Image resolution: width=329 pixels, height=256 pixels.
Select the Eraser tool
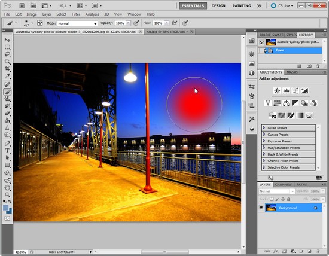tap(7, 113)
